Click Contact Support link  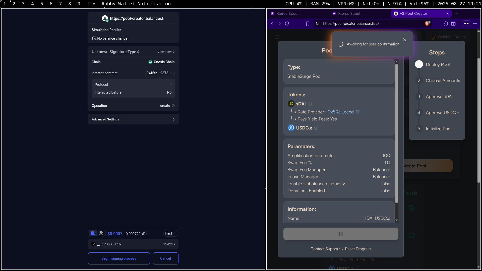[x=325, y=249]
